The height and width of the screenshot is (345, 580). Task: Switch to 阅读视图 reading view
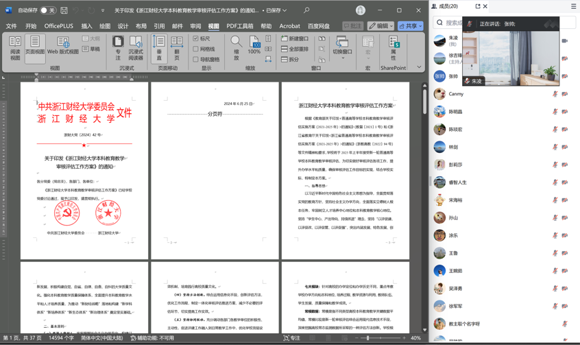pyautogui.click(x=15, y=47)
